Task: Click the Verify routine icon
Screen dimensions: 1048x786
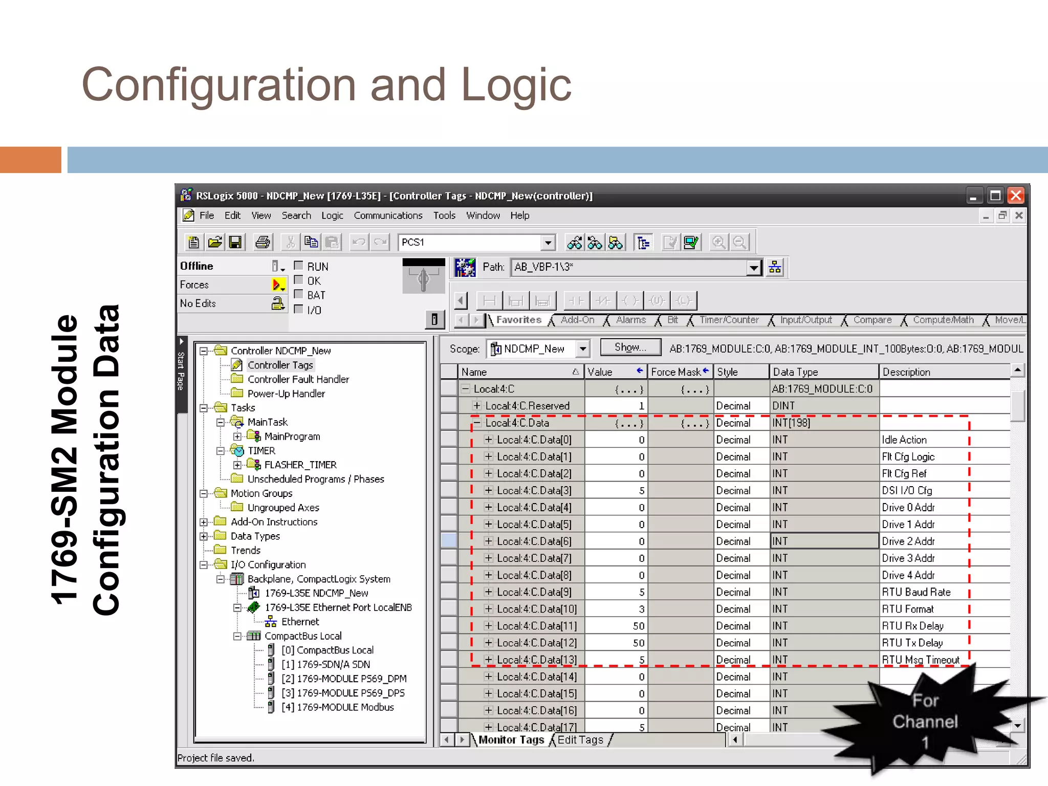Action: [x=670, y=242]
